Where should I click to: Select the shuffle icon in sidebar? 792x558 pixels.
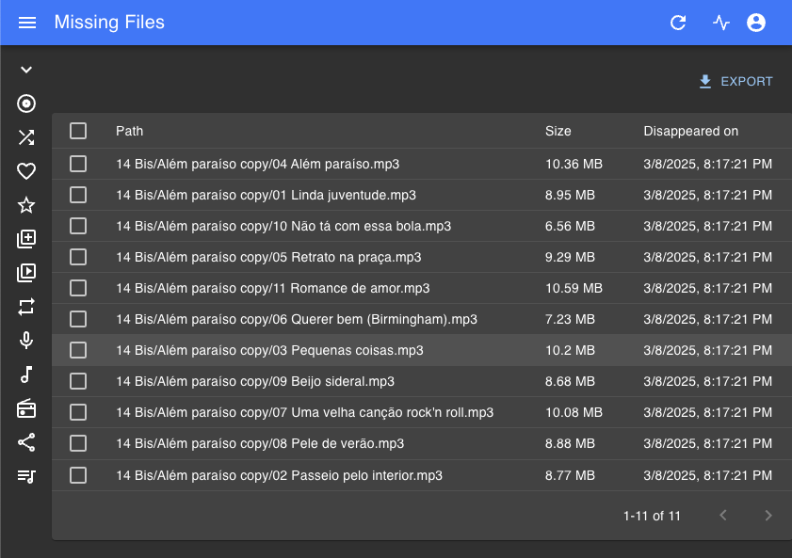click(26, 137)
